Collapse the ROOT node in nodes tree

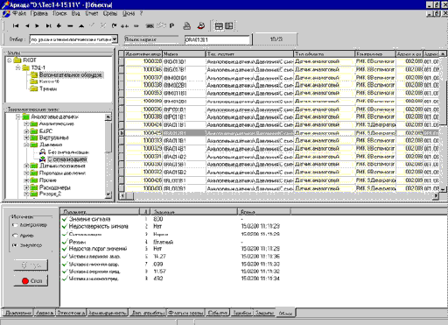(10, 60)
